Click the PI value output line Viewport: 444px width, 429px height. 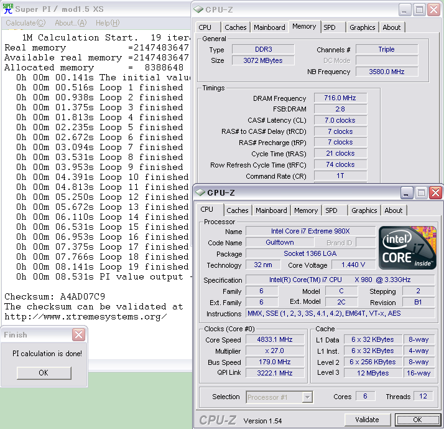tap(104, 276)
